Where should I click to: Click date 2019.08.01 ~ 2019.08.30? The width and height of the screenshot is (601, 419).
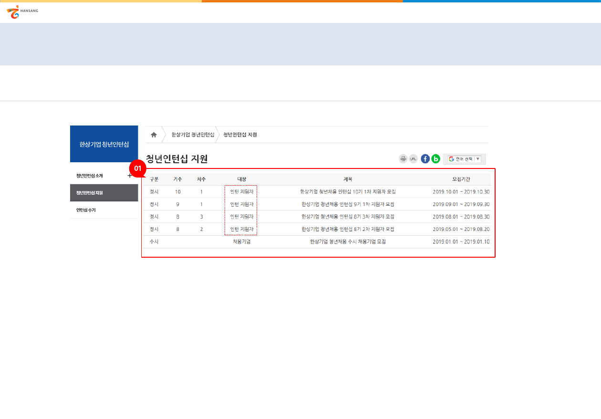pyautogui.click(x=461, y=217)
